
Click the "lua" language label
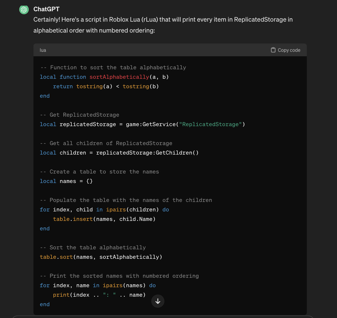[x=43, y=50]
